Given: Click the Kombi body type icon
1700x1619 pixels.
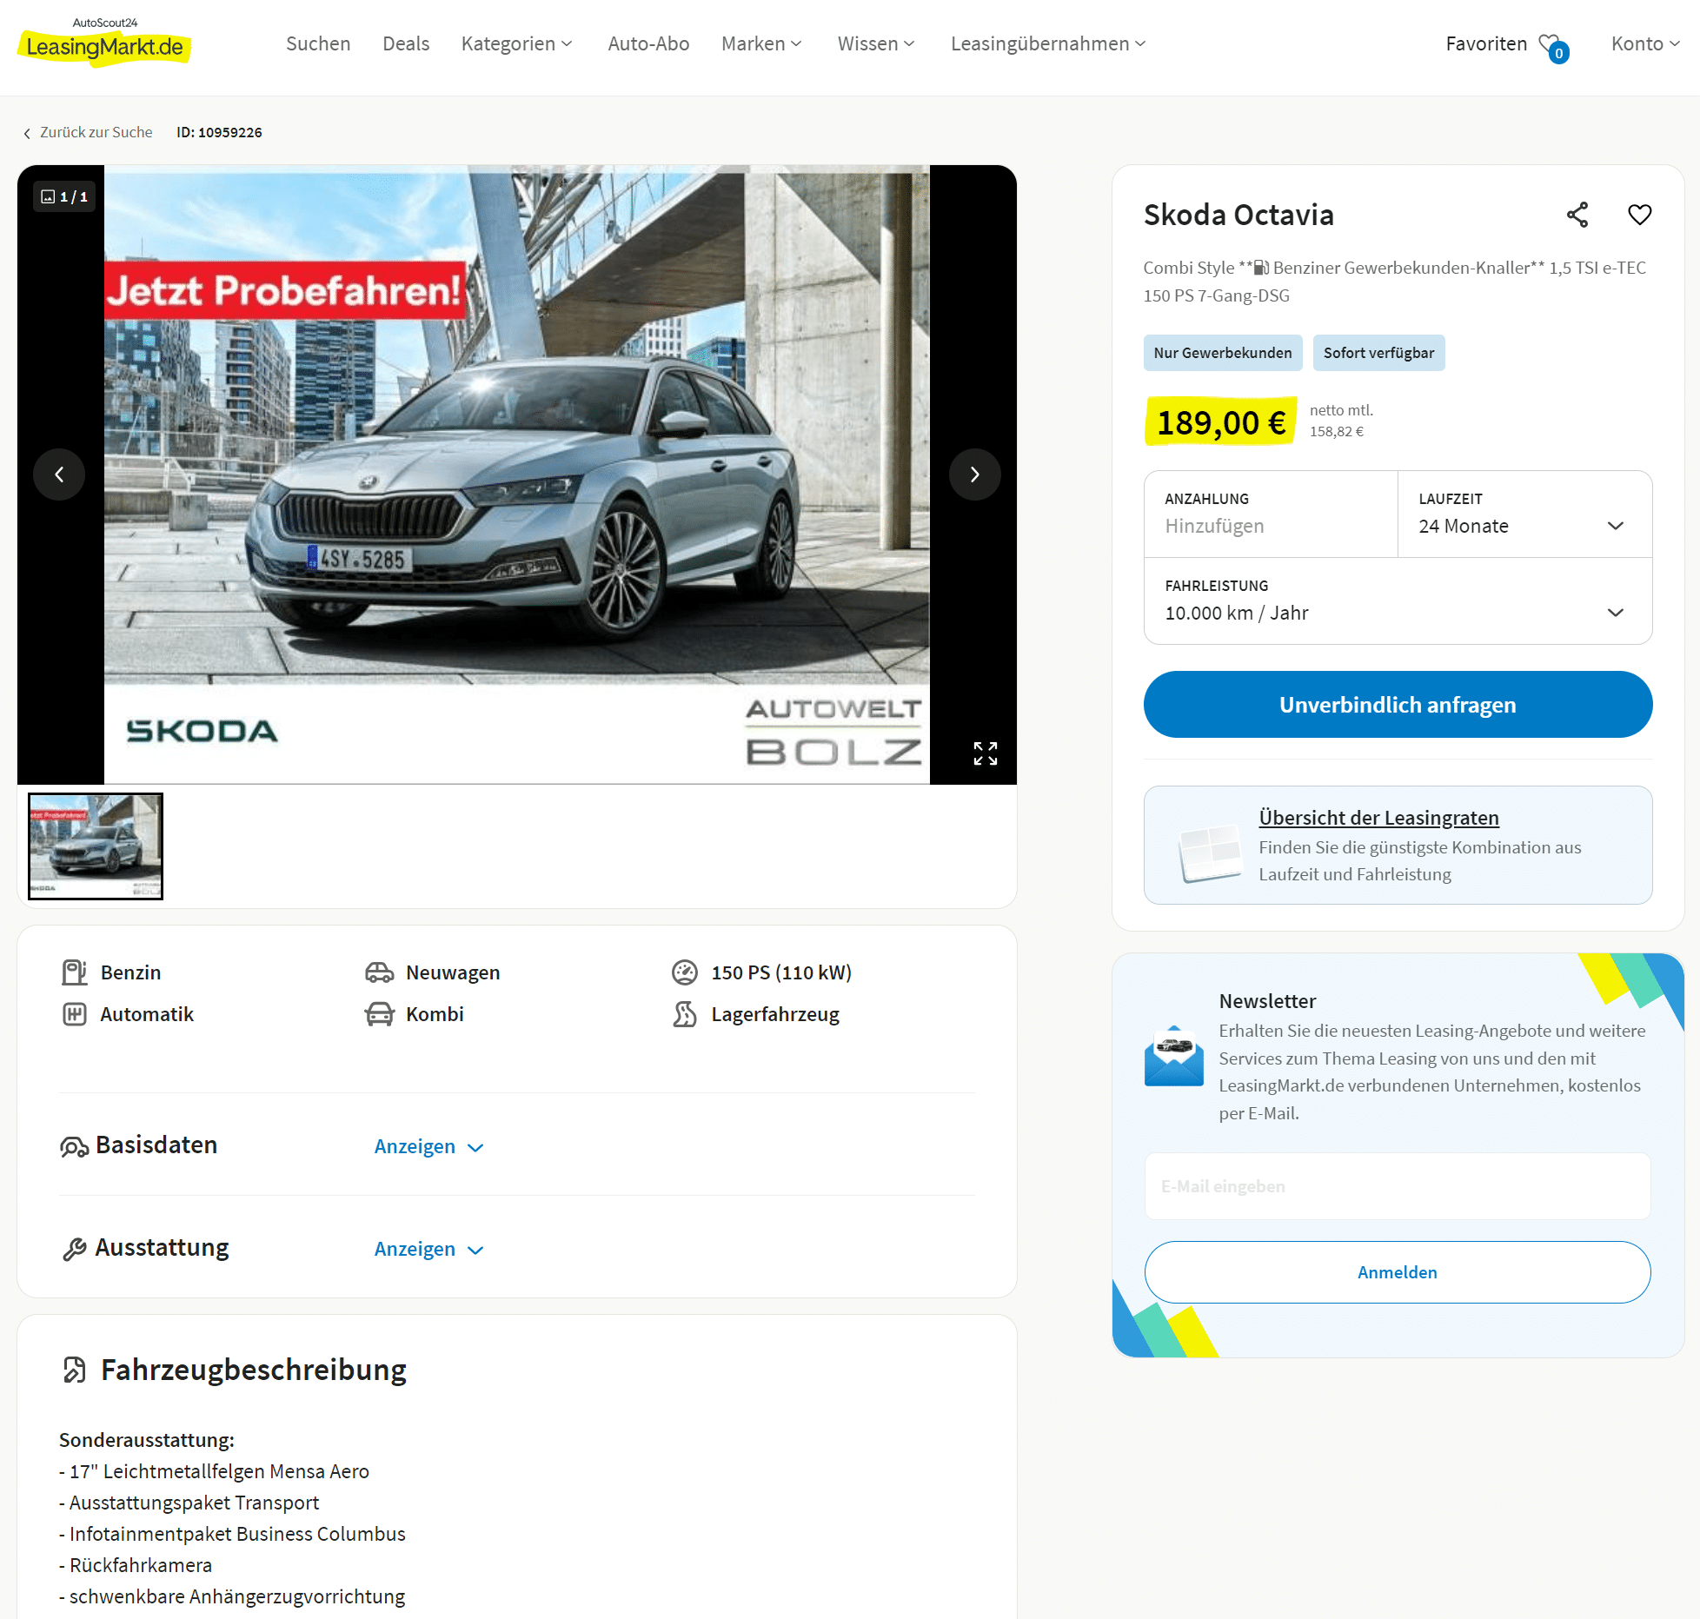Looking at the screenshot, I should pyautogui.click(x=380, y=1014).
